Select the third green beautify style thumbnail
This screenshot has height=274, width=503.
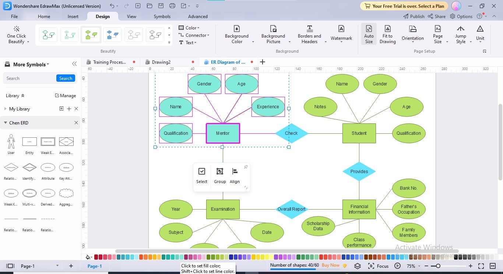(x=91, y=35)
